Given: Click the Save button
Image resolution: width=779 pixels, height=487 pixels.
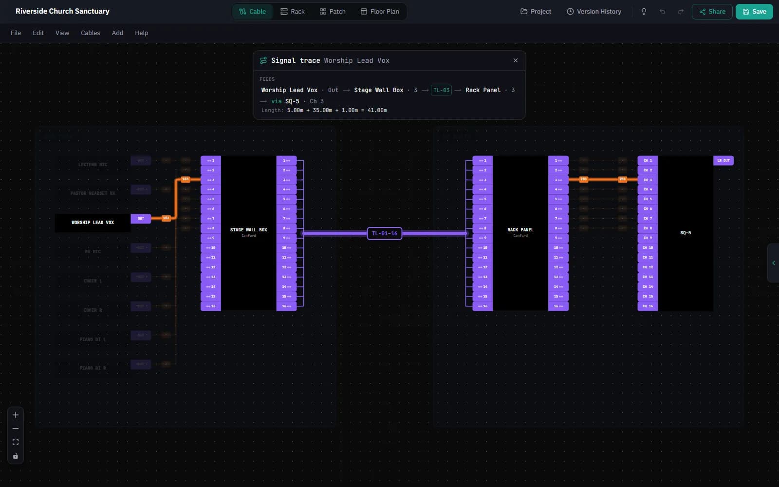Looking at the screenshot, I should point(754,12).
